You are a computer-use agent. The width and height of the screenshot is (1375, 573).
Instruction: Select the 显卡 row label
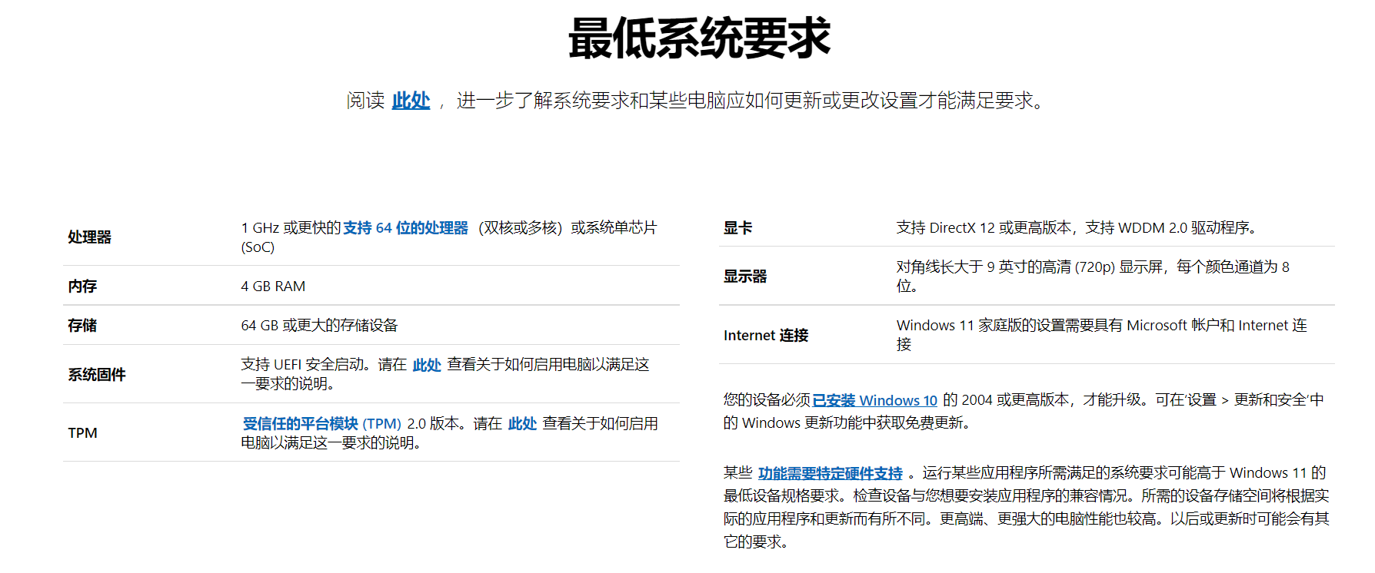tap(738, 228)
